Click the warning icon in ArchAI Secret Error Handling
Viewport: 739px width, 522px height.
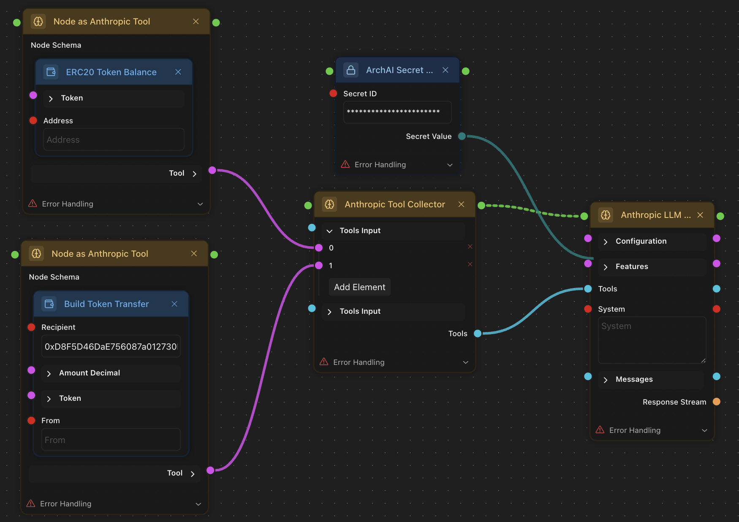pyautogui.click(x=345, y=164)
